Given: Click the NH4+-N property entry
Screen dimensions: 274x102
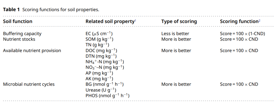Looking at the screenshot, I should coord(105,62).
